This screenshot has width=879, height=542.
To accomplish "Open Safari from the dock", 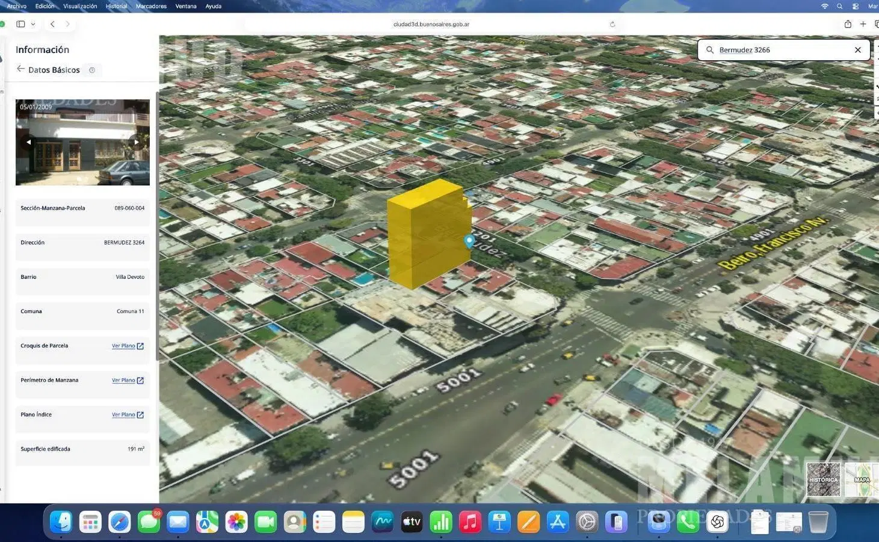I will tap(119, 522).
